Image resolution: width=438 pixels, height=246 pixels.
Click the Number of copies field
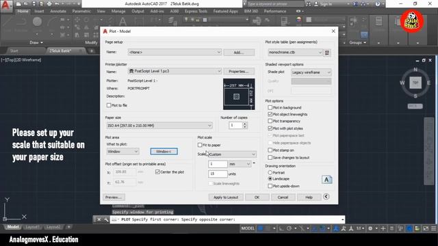(x=235, y=126)
